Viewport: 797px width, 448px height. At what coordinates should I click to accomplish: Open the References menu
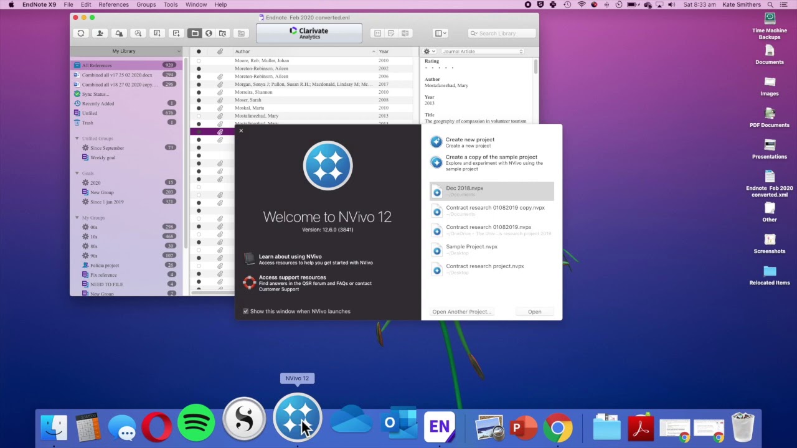click(114, 5)
